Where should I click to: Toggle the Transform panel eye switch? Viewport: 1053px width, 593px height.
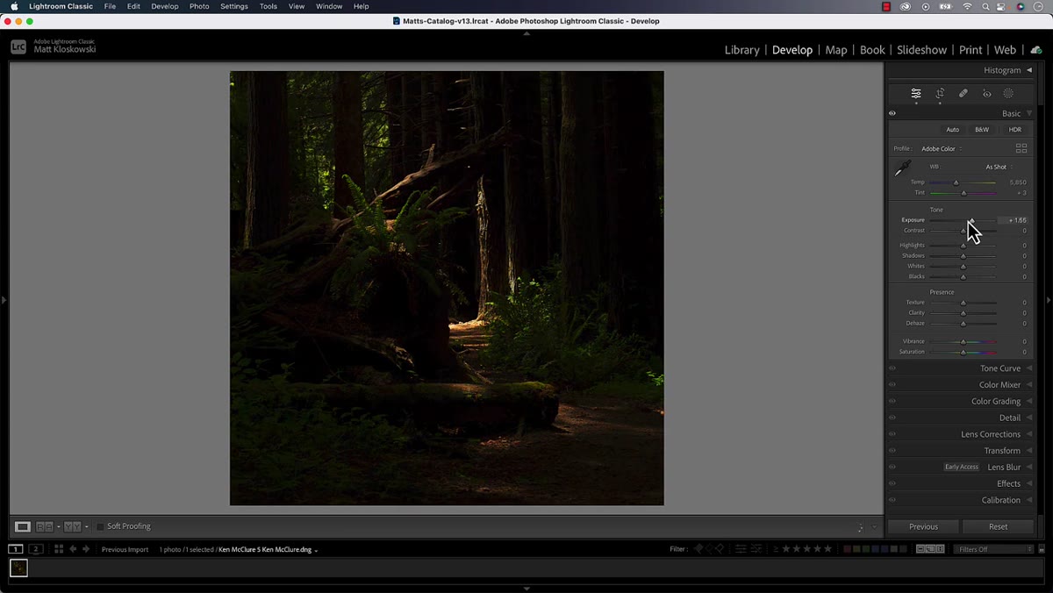tap(892, 450)
